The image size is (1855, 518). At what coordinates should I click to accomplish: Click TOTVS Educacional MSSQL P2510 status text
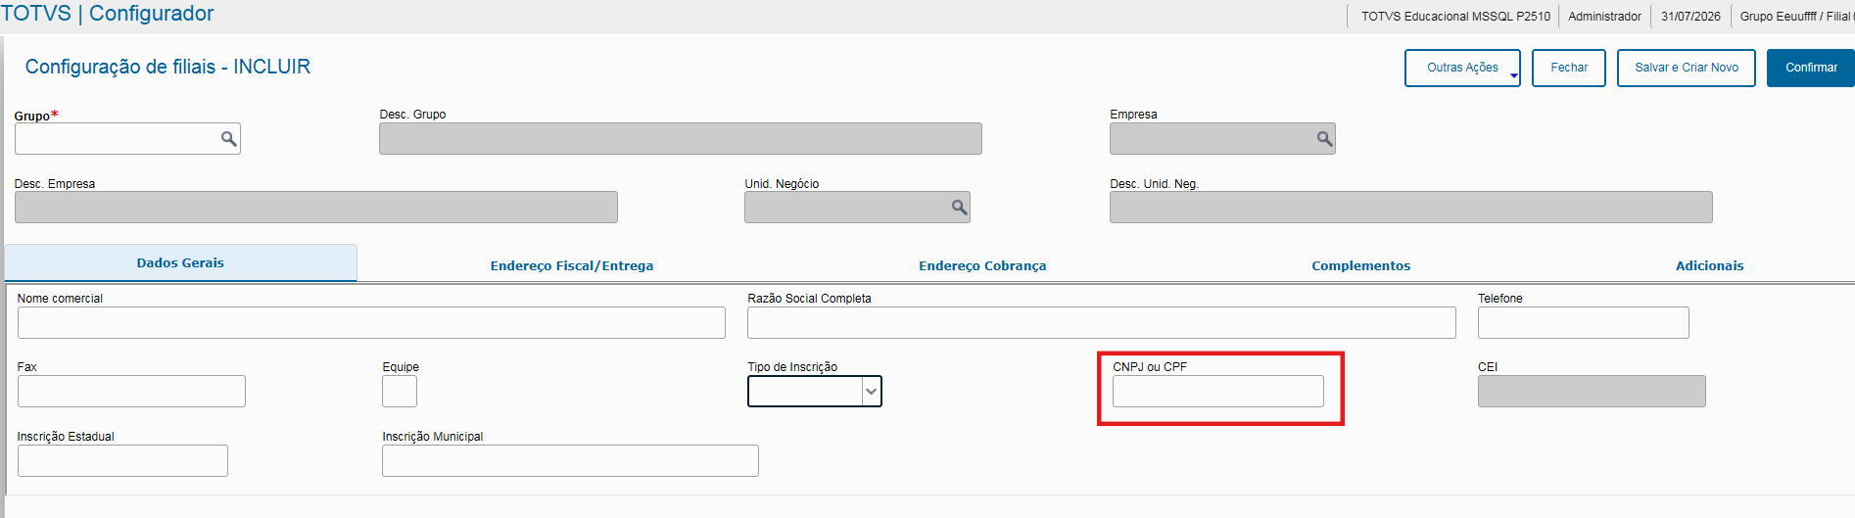[1455, 17]
